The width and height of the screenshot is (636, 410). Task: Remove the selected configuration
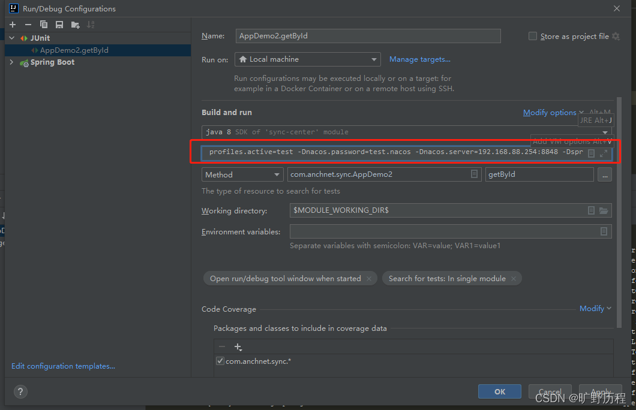click(x=28, y=24)
